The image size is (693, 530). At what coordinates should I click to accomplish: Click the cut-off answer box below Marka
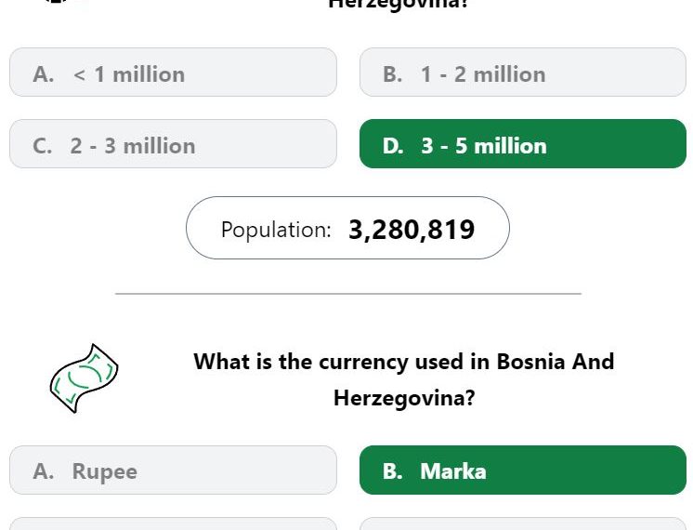(x=523, y=523)
